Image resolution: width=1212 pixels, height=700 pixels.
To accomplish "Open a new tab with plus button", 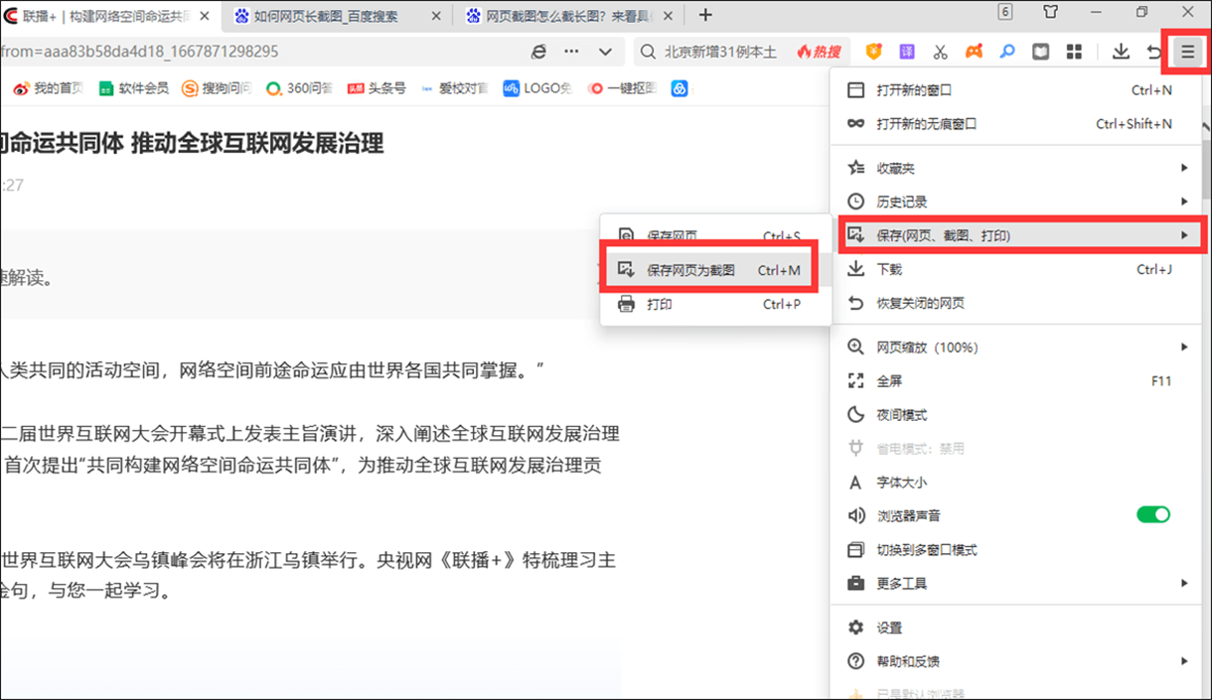I will [x=705, y=15].
